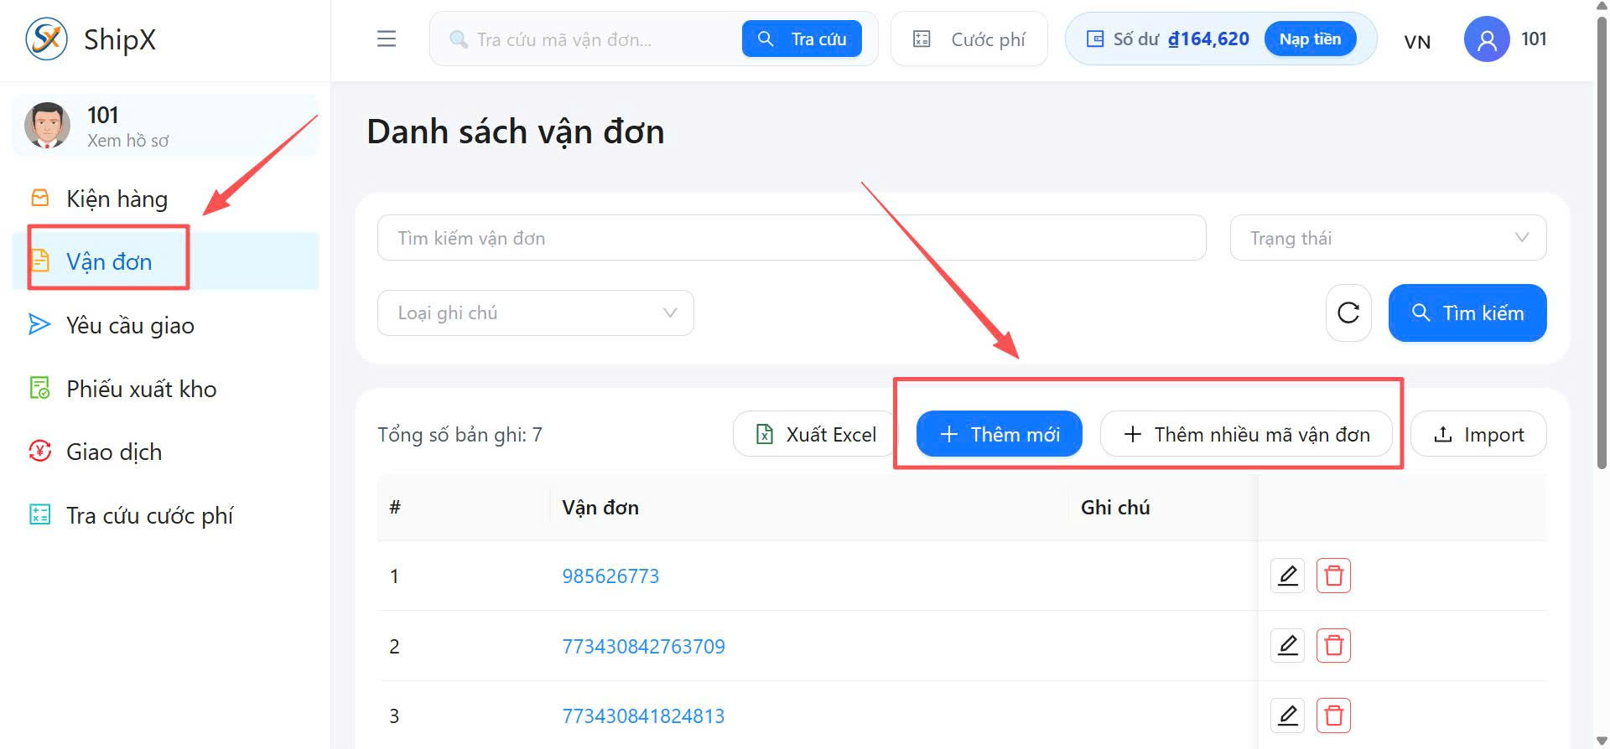
Task: Click the Import button
Action: (1478, 434)
